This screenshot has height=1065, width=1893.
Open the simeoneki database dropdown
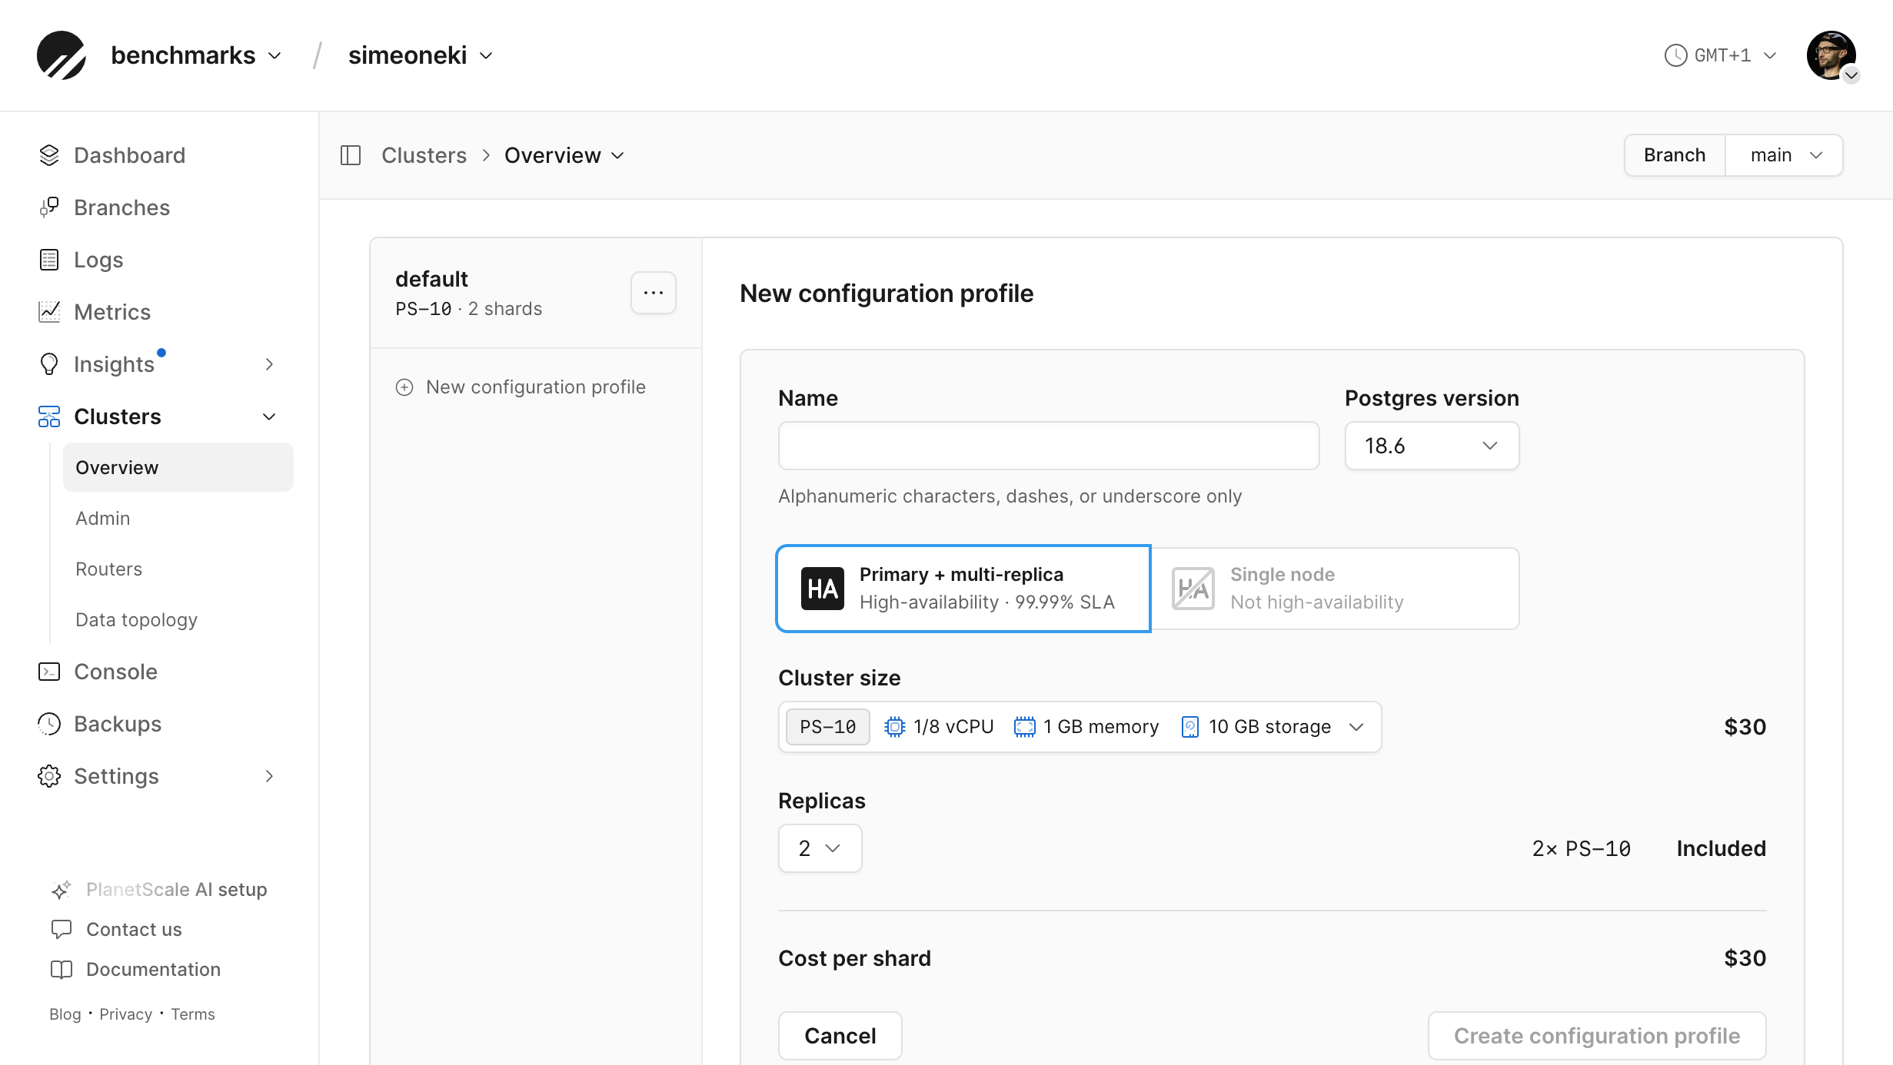point(420,55)
